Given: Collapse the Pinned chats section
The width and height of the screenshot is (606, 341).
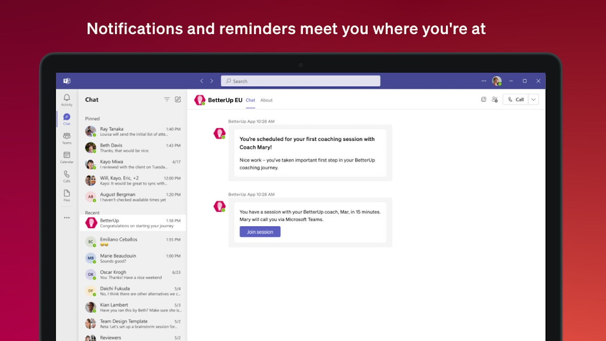Looking at the screenshot, I should (92, 119).
